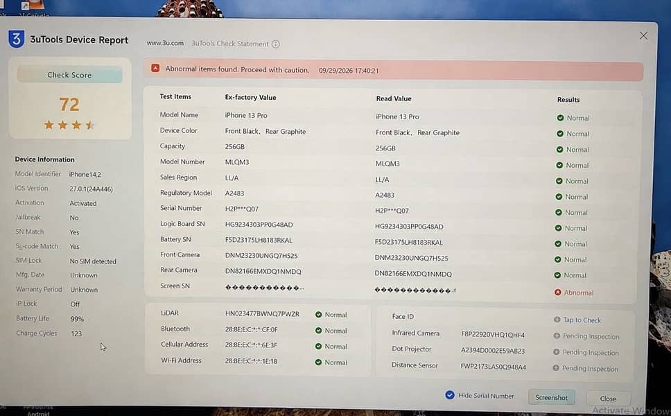
Task: Click the 3uTools logo icon
Action: pos(16,39)
